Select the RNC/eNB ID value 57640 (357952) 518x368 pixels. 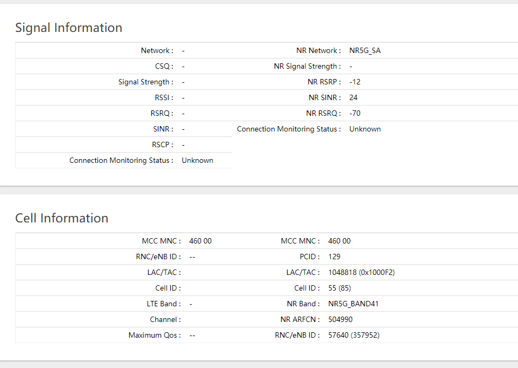tap(354, 336)
